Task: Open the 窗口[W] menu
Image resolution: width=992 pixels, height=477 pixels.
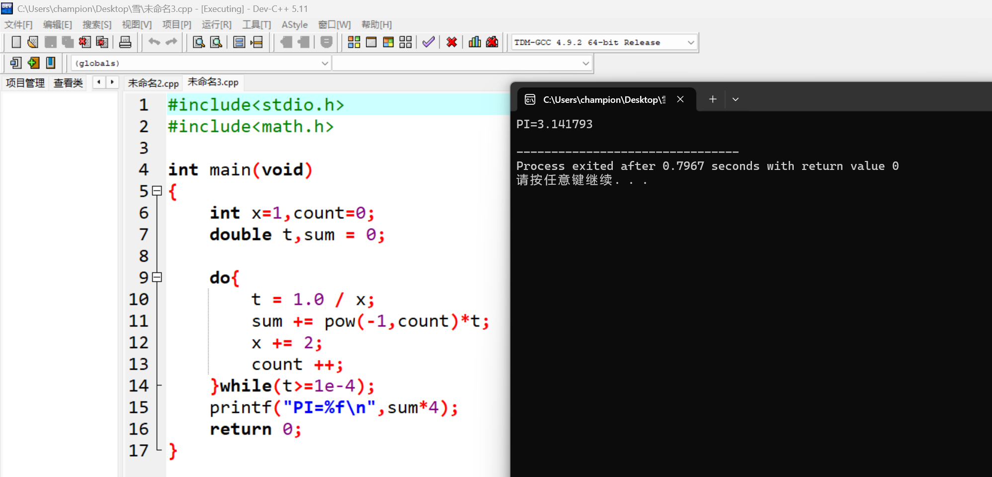Action: click(x=334, y=25)
